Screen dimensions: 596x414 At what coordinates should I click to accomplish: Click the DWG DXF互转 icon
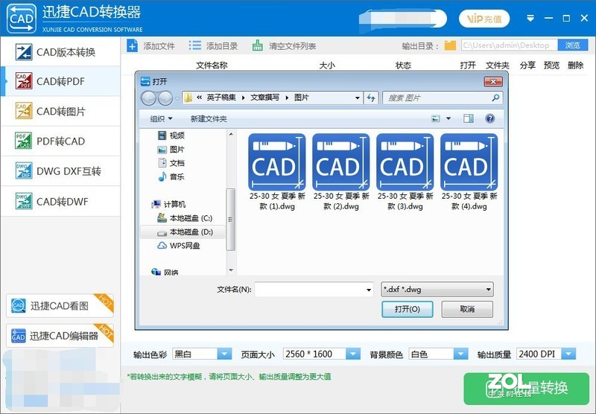[24, 171]
